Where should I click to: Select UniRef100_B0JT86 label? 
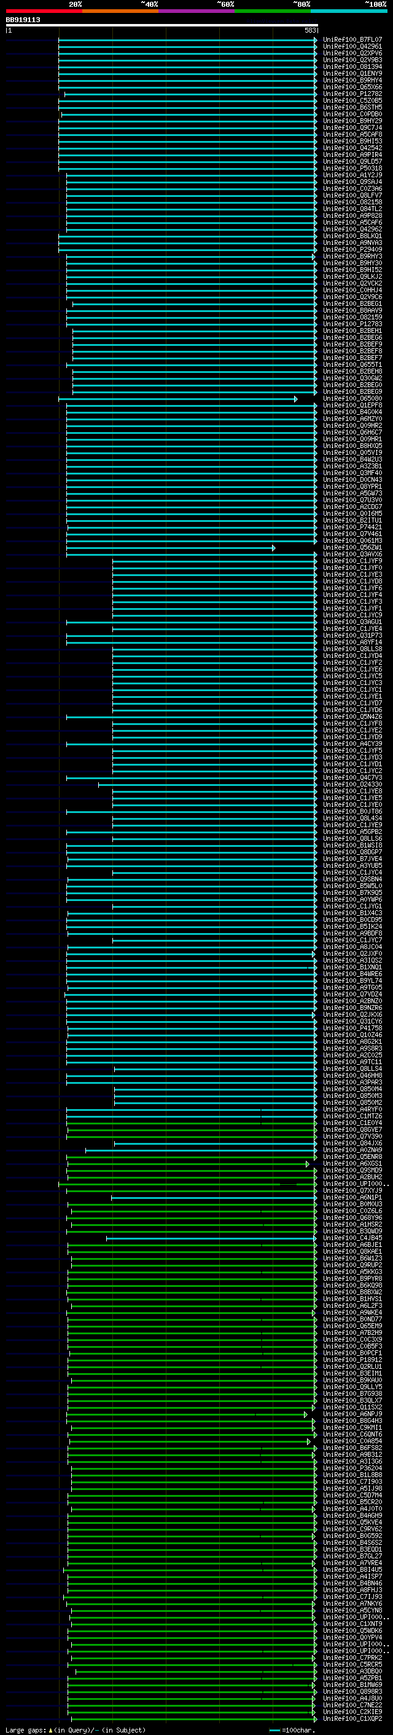[352, 812]
